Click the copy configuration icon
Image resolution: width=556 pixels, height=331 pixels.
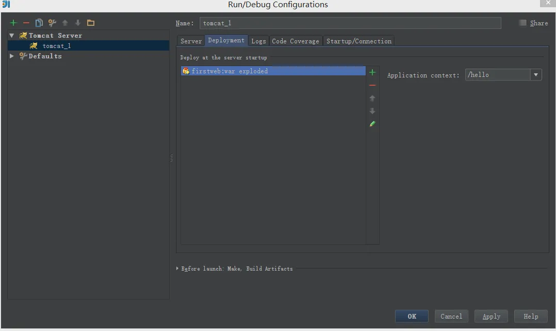(39, 23)
